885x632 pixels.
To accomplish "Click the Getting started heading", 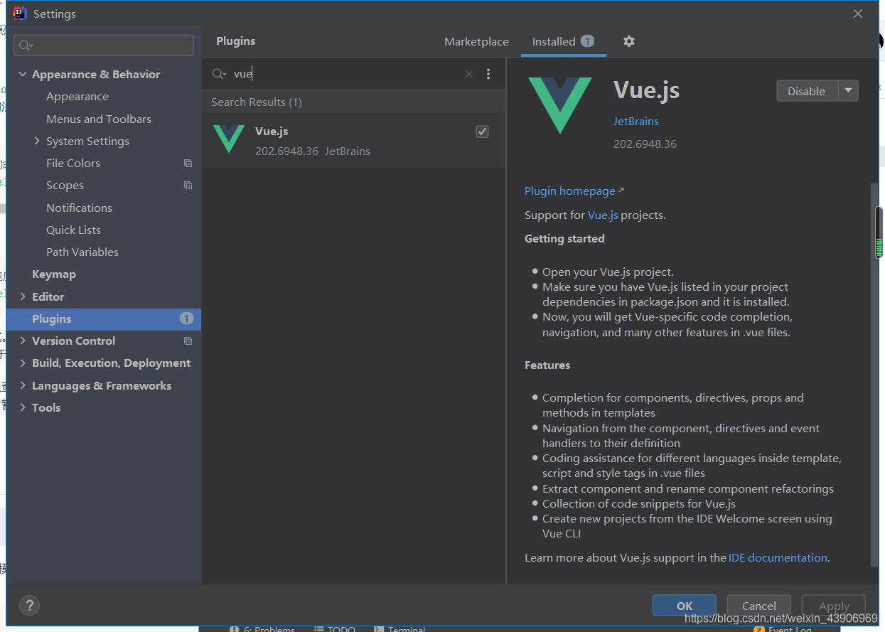I will (564, 239).
